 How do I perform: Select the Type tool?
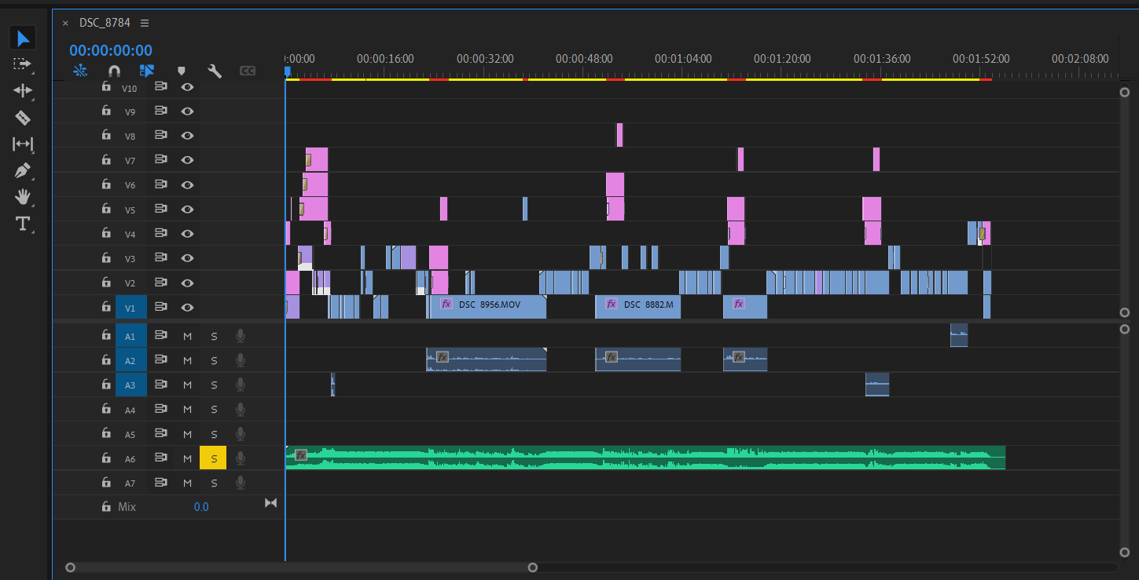click(23, 224)
